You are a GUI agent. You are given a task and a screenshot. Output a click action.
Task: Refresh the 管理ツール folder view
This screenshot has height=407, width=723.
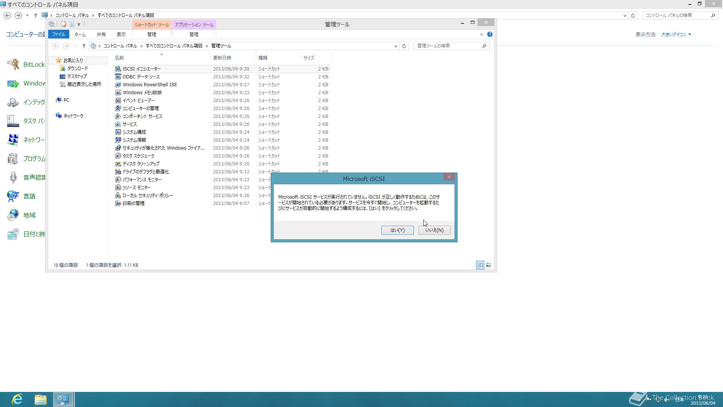[x=404, y=46]
